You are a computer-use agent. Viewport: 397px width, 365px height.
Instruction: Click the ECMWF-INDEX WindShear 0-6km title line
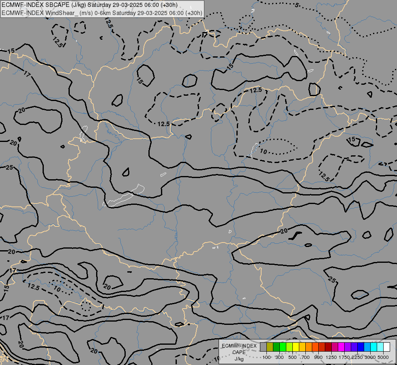coord(102,13)
